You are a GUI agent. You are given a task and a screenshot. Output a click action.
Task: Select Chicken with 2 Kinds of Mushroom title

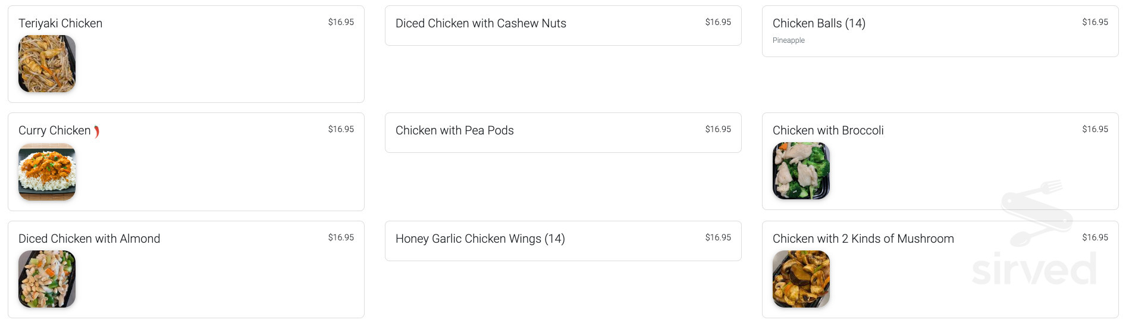pos(863,239)
